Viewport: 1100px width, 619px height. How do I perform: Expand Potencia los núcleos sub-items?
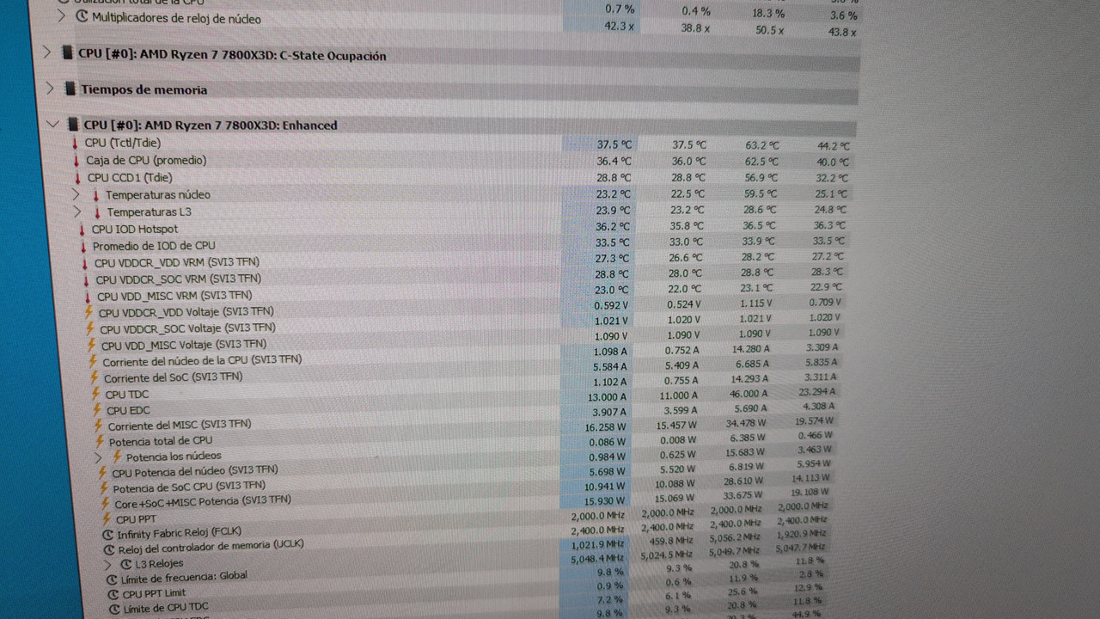(x=99, y=457)
